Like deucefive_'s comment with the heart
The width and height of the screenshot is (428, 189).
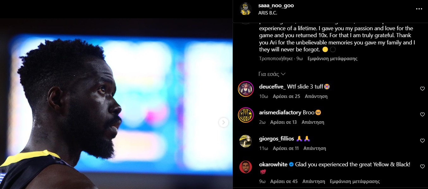tap(422, 89)
